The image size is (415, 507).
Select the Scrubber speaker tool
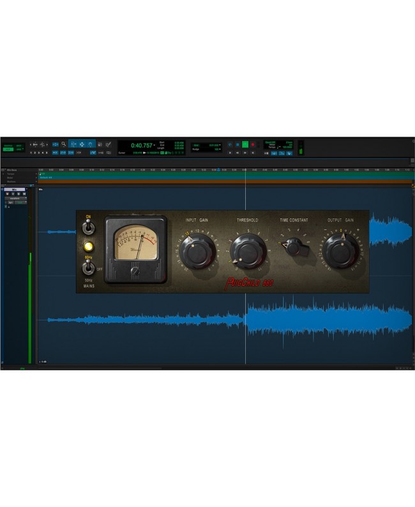click(100, 144)
